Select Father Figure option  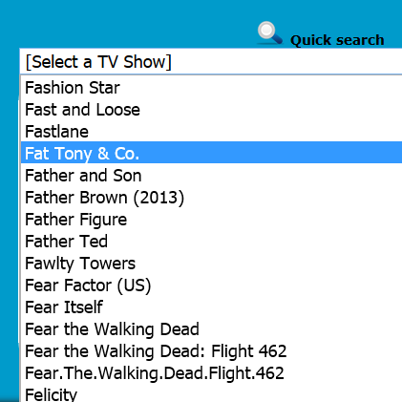[211, 220]
